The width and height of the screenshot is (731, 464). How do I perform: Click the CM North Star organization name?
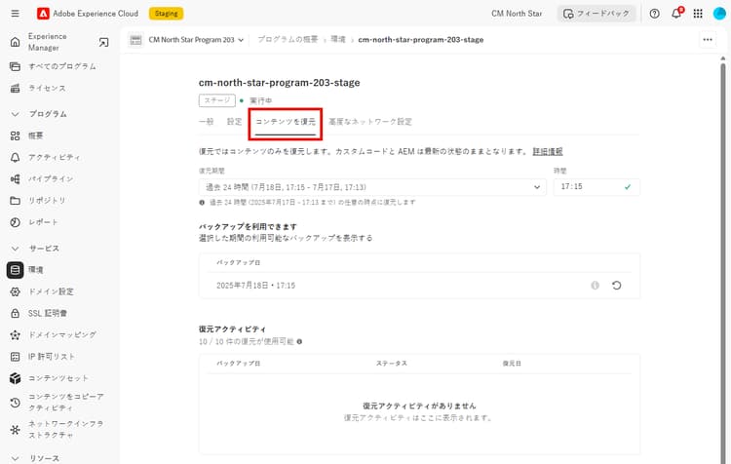[517, 14]
